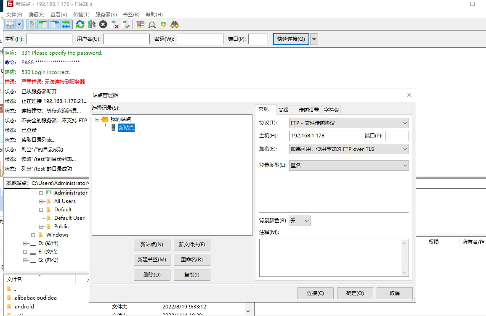Focus quick connect 用户名(U) field
Viewport: 486px width, 316px height.
pos(127,39)
